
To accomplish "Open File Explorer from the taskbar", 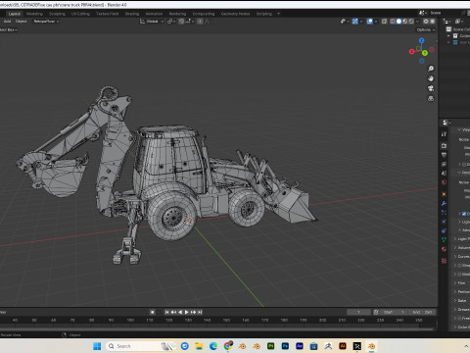I will tap(199, 346).
